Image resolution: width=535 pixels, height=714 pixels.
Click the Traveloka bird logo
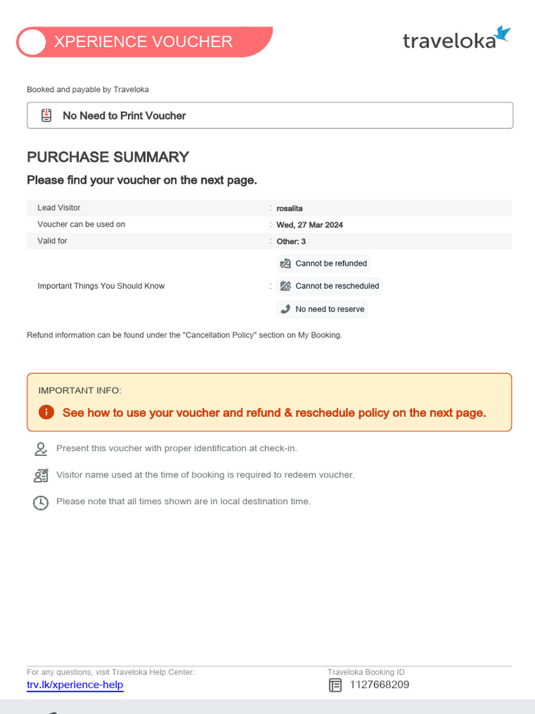point(503,34)
